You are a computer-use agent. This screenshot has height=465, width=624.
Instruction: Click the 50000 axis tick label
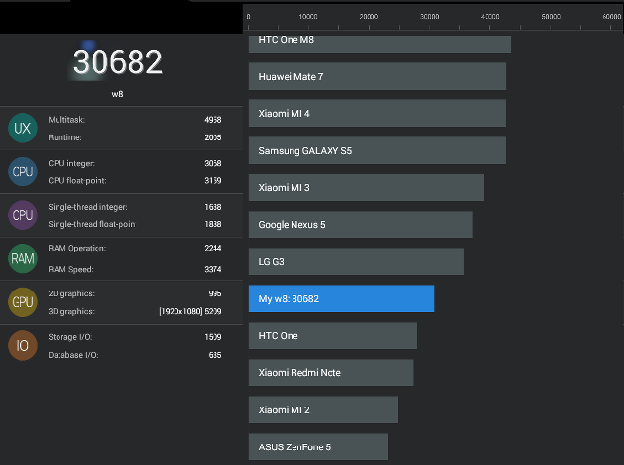551,17
